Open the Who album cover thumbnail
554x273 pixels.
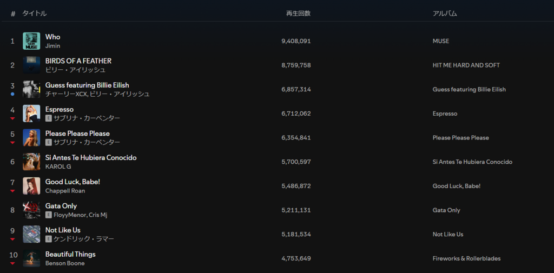point(31,41)
